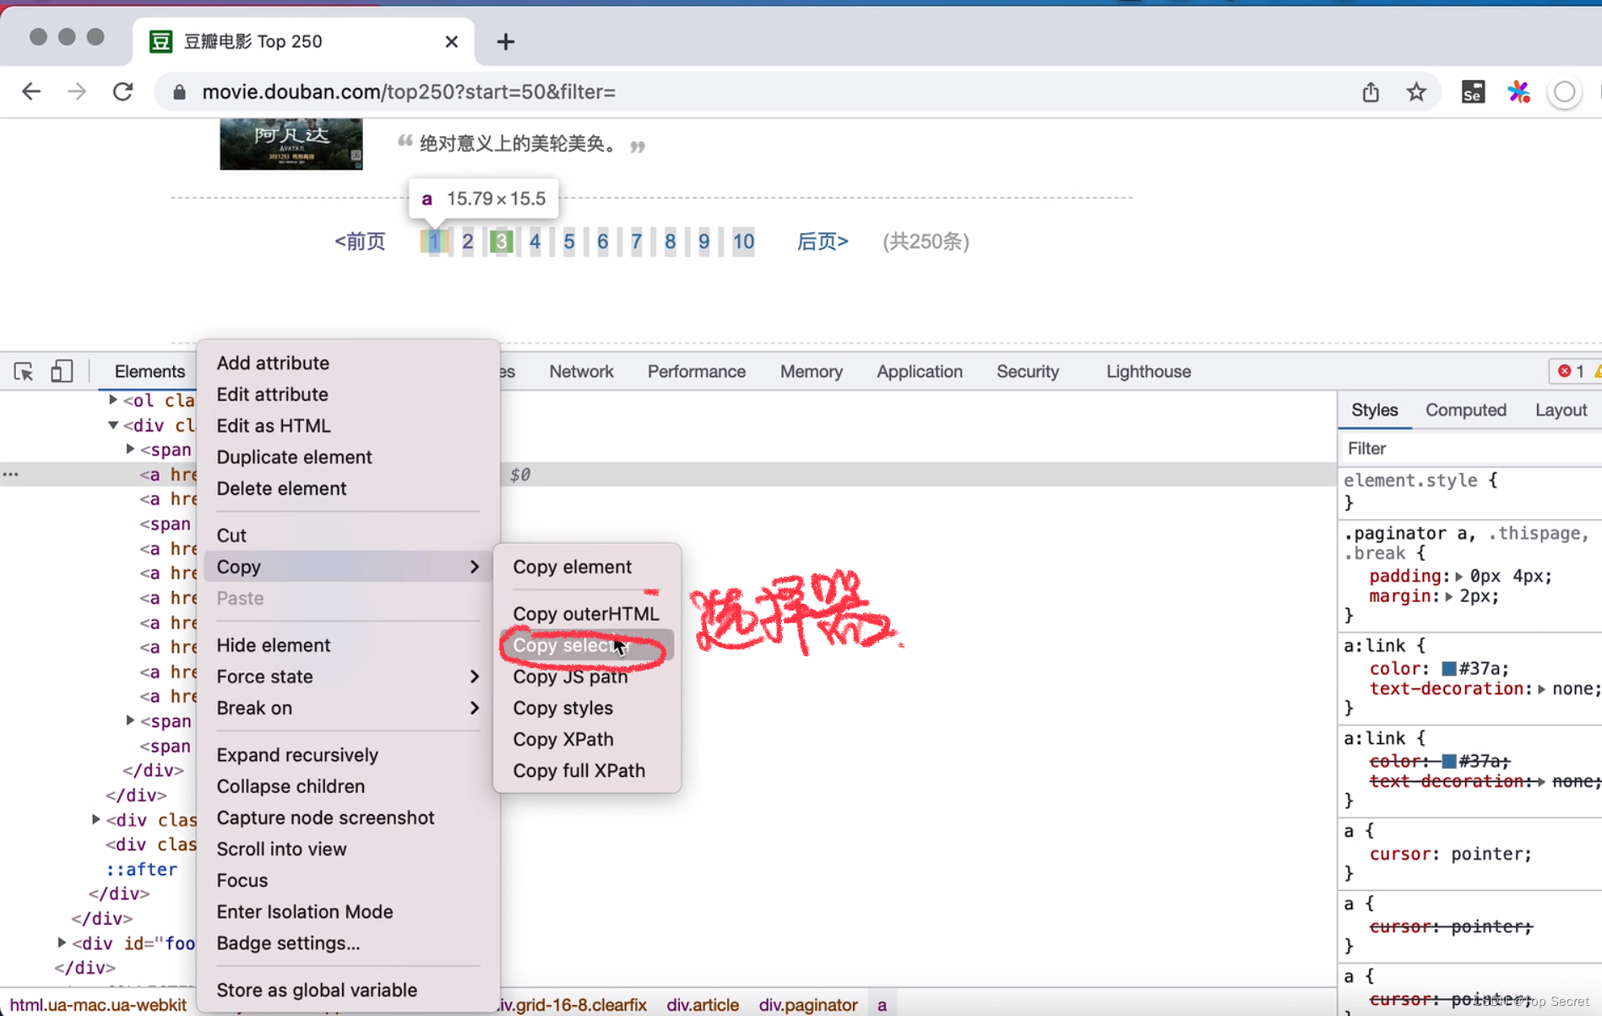Choose Copy selector in submenu
Image resolution: width=1602 pixels, height=1016 pixels.
[587, 645]
